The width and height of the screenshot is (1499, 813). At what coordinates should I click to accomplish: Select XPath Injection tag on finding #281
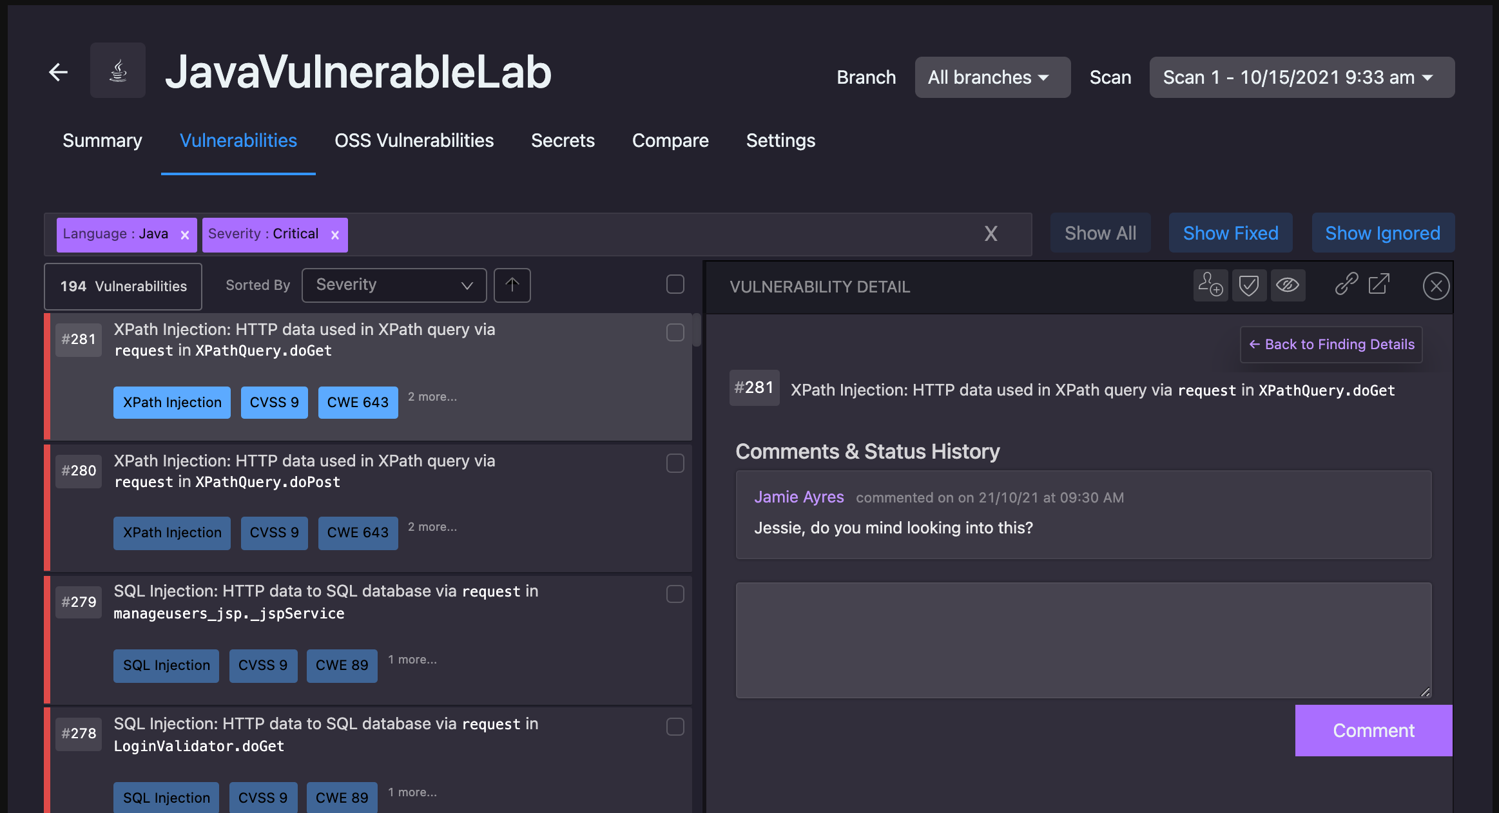172,403
